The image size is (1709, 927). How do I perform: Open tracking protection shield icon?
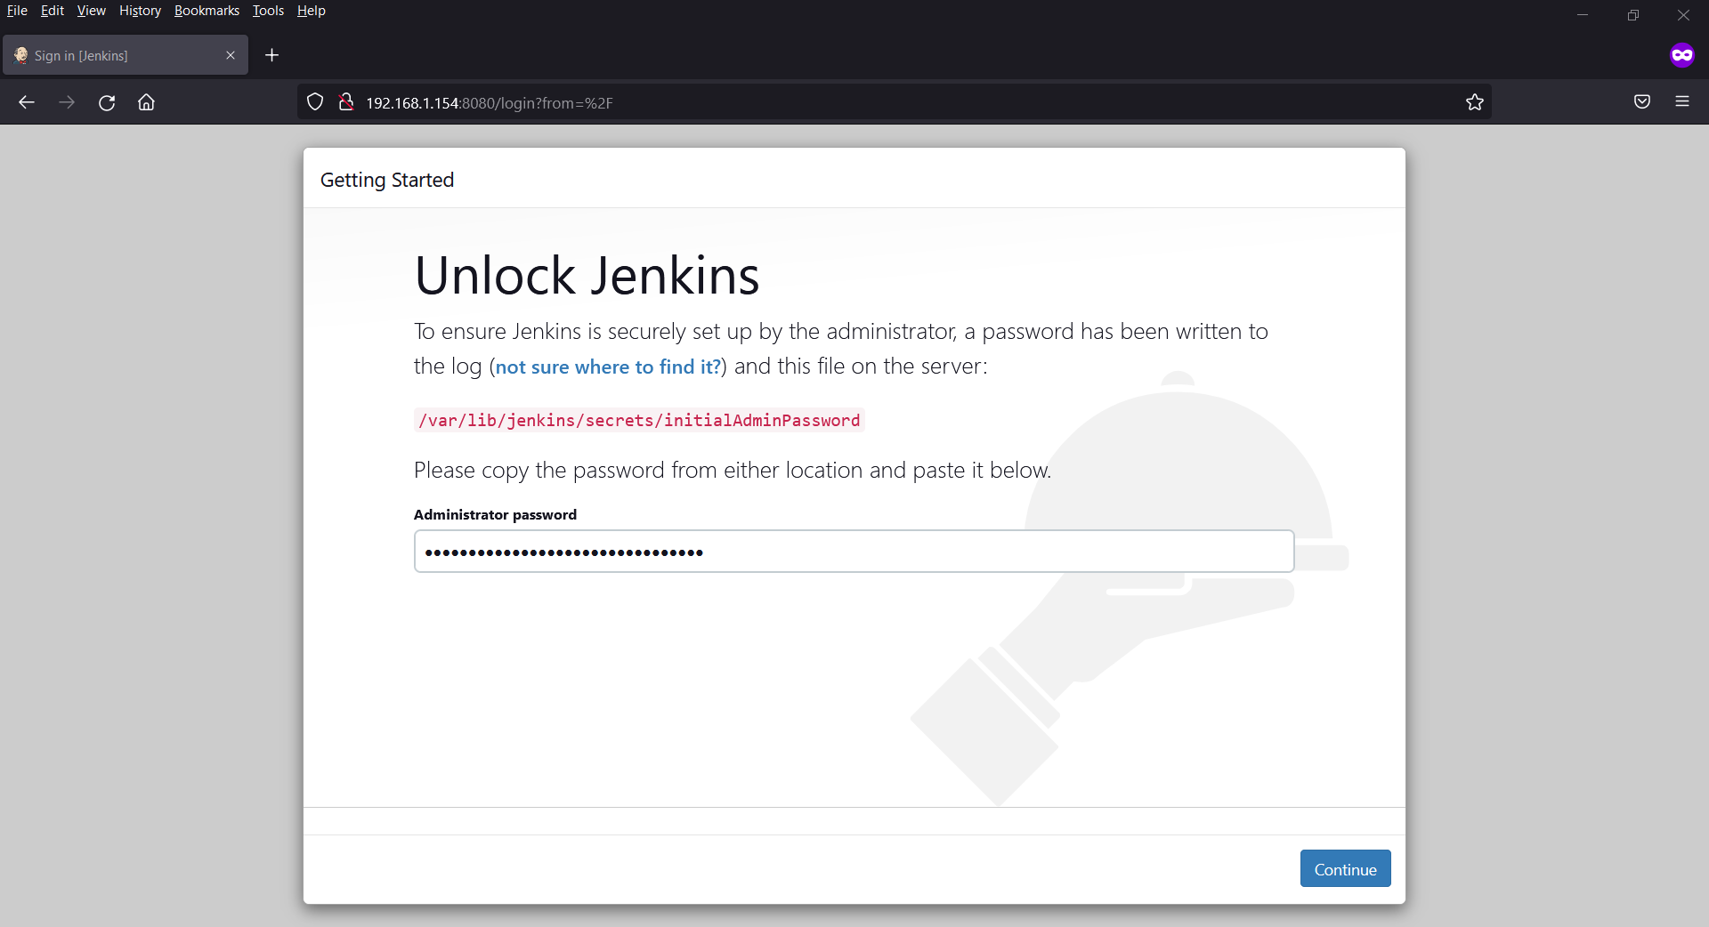tap(315, 102)
